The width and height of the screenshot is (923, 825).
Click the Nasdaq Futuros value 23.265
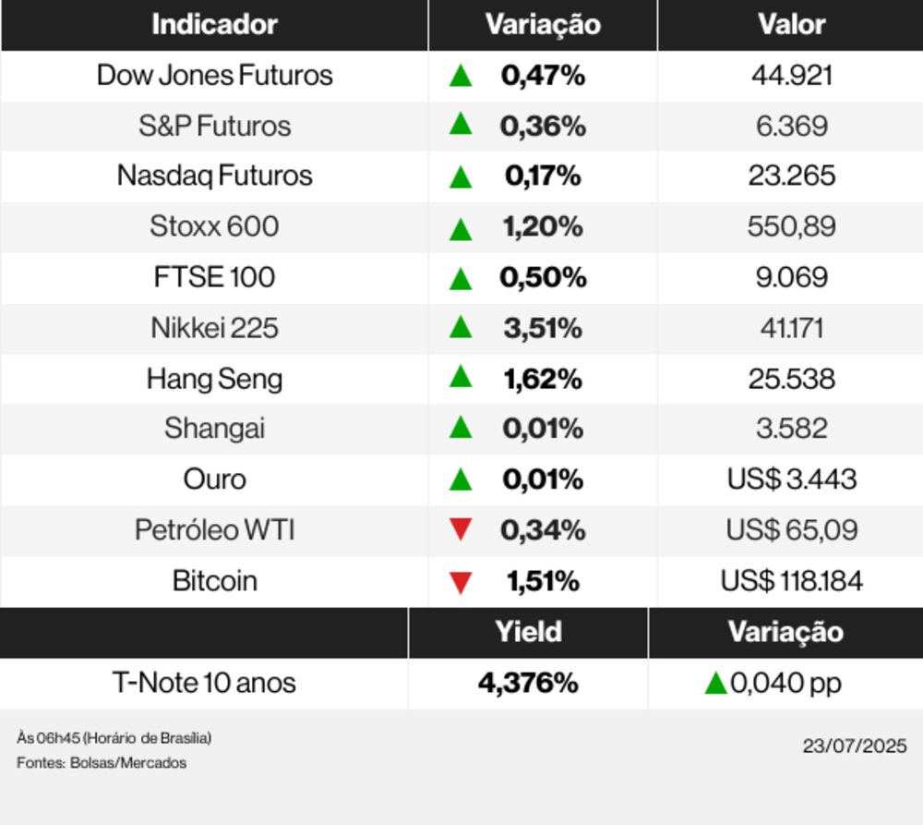pyautogui.click(x=791, y=176)
